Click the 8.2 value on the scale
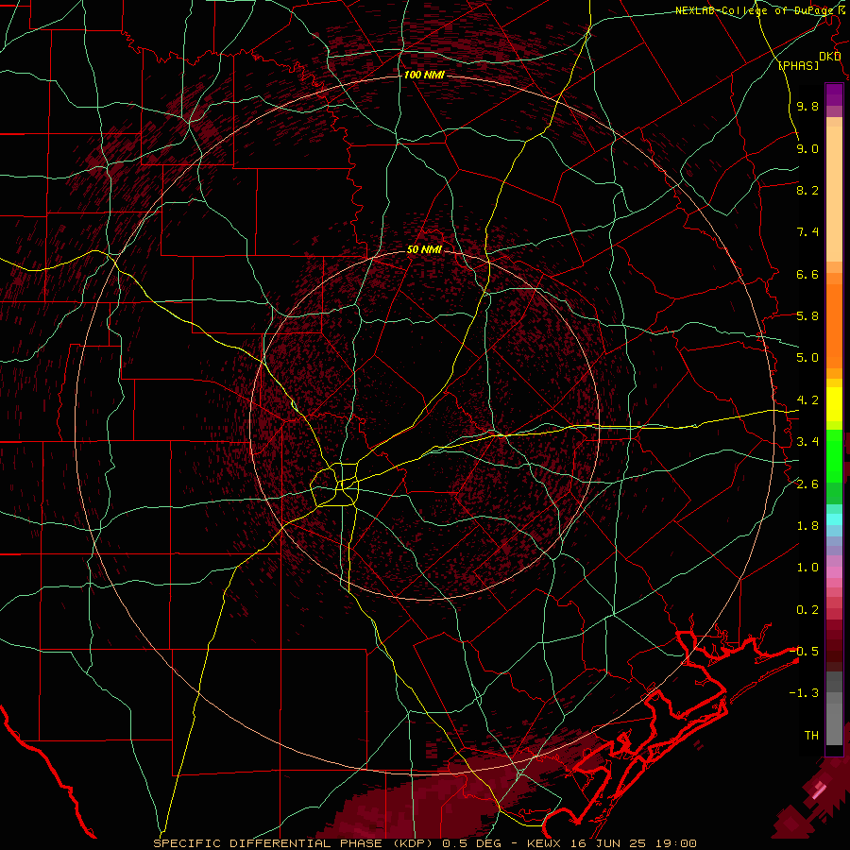 (807, 190)
